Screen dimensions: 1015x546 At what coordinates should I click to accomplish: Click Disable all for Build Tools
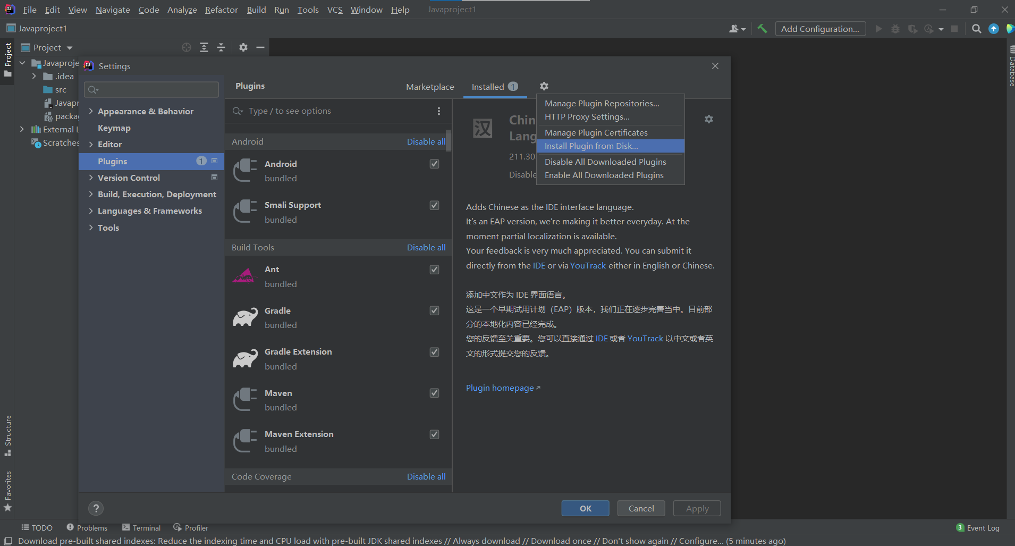pyautogui.click(x=426, y=247)
